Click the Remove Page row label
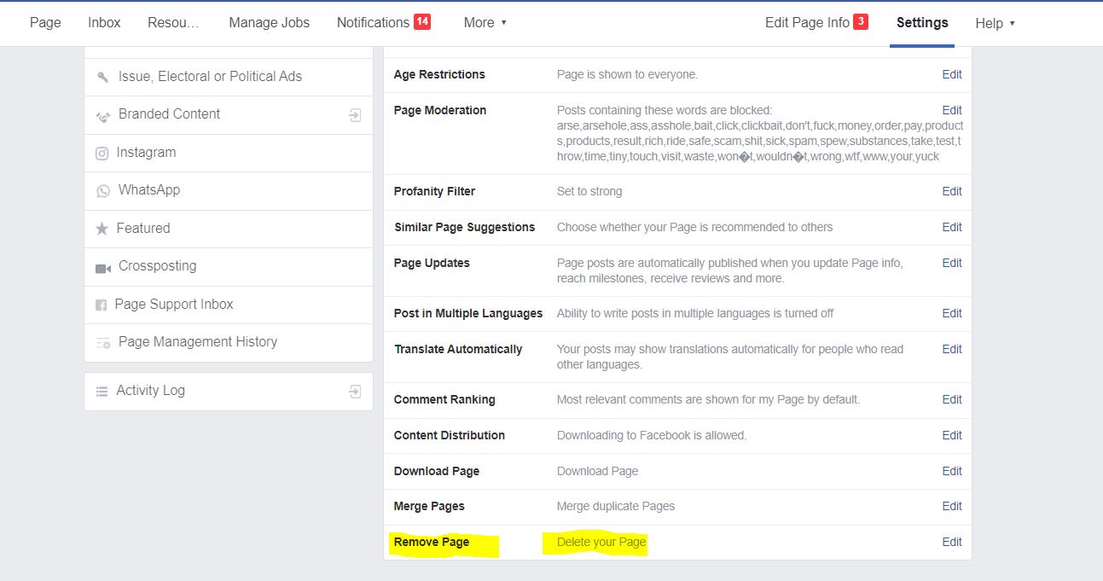1103x581 pixels. point(432,543)
